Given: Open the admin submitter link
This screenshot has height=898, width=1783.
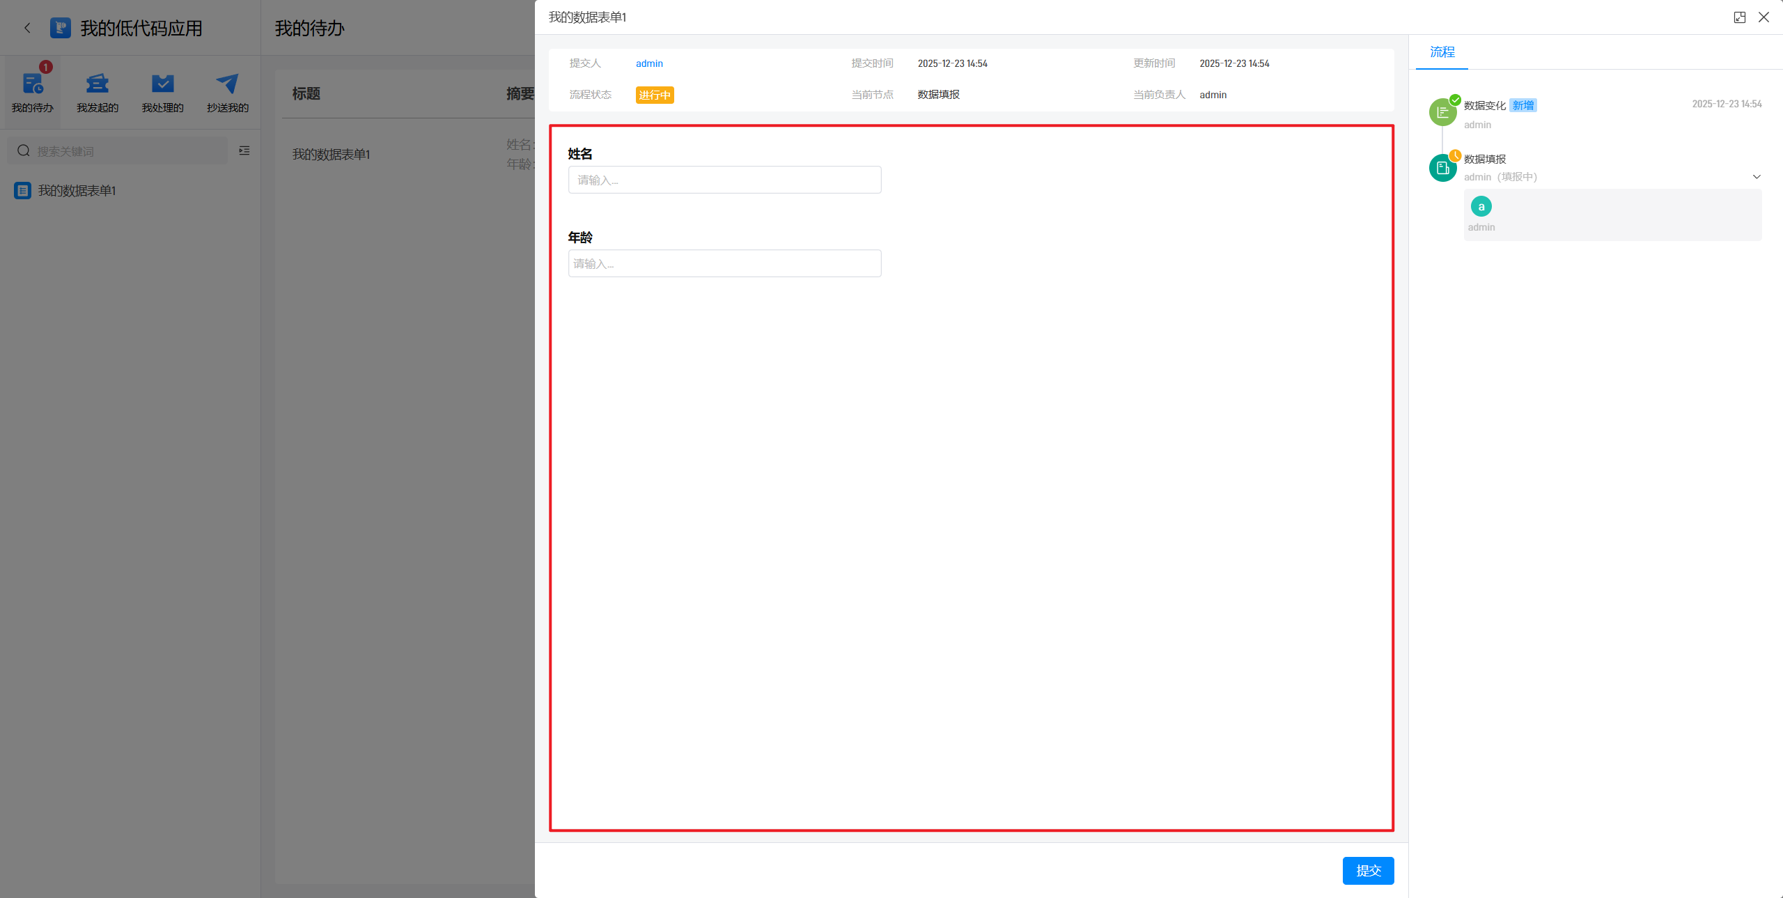Looking at the screenshot, I should tap(649, 63).
